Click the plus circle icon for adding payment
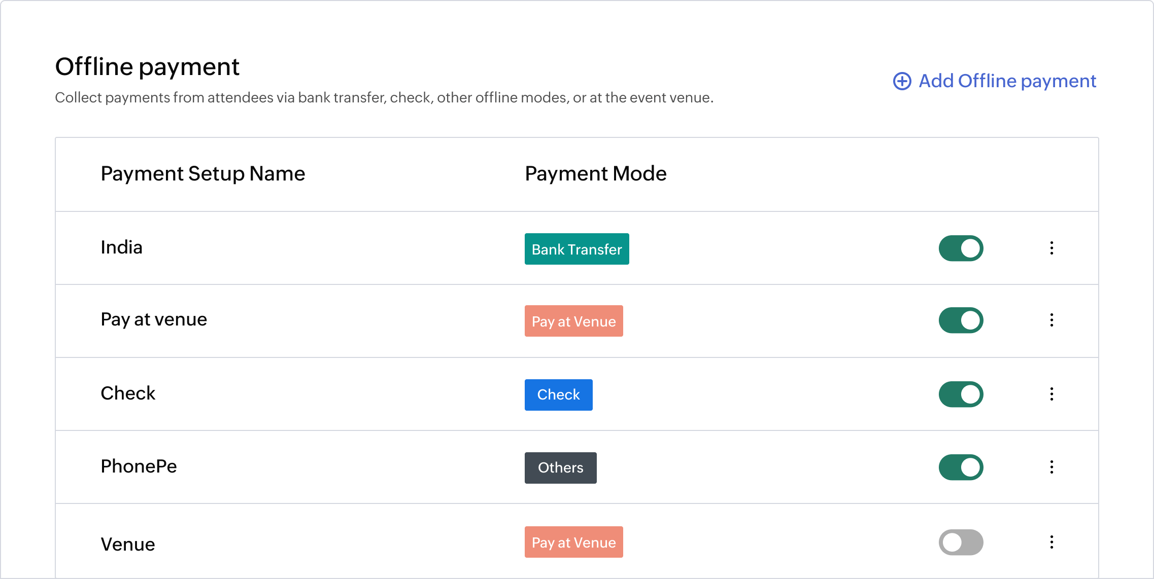 902,81
